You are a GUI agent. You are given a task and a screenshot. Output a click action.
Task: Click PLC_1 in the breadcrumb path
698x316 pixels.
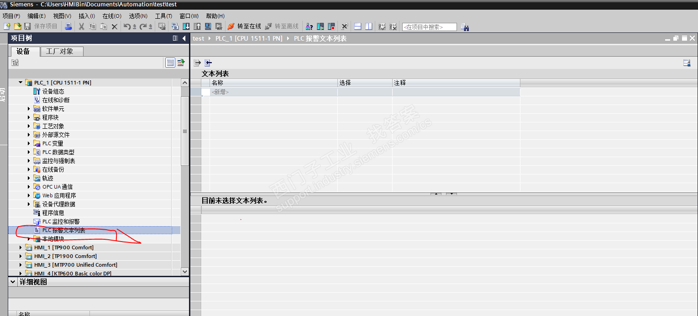coord(249,38)
